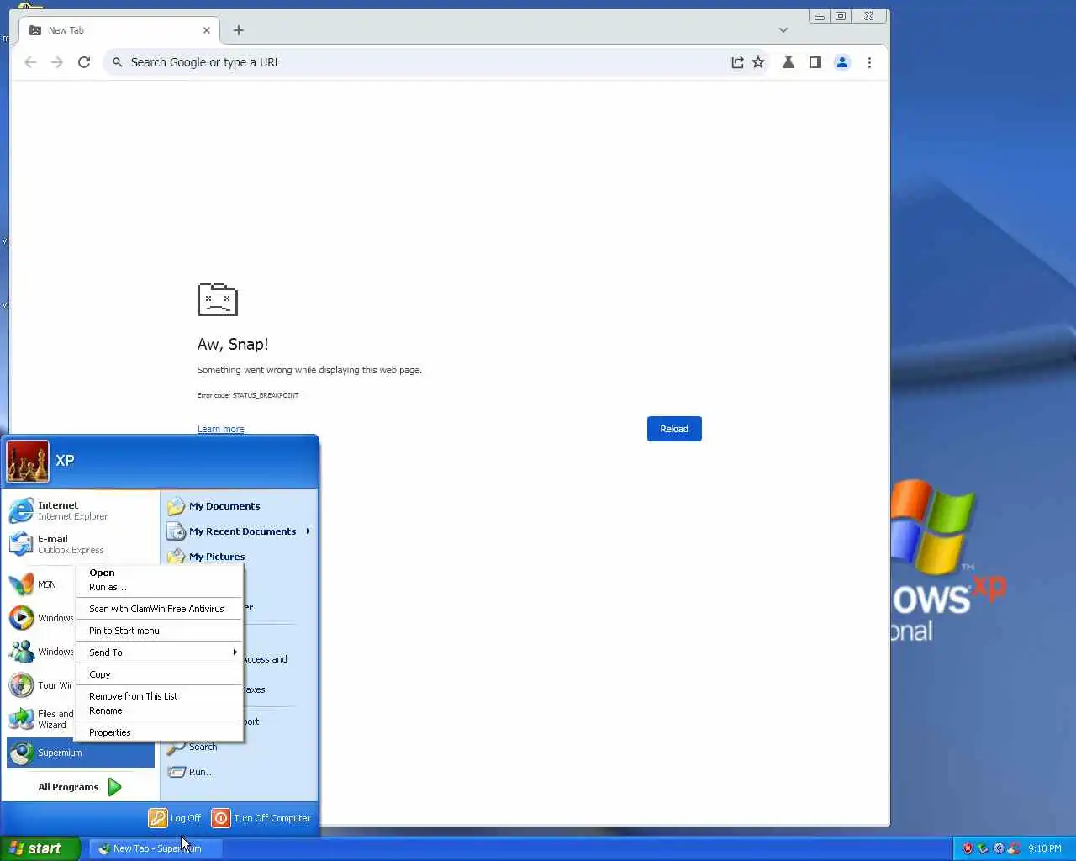Open Outlook Express E-mail entry
Screen dimensions: 1076x861
tap(81, 544)
